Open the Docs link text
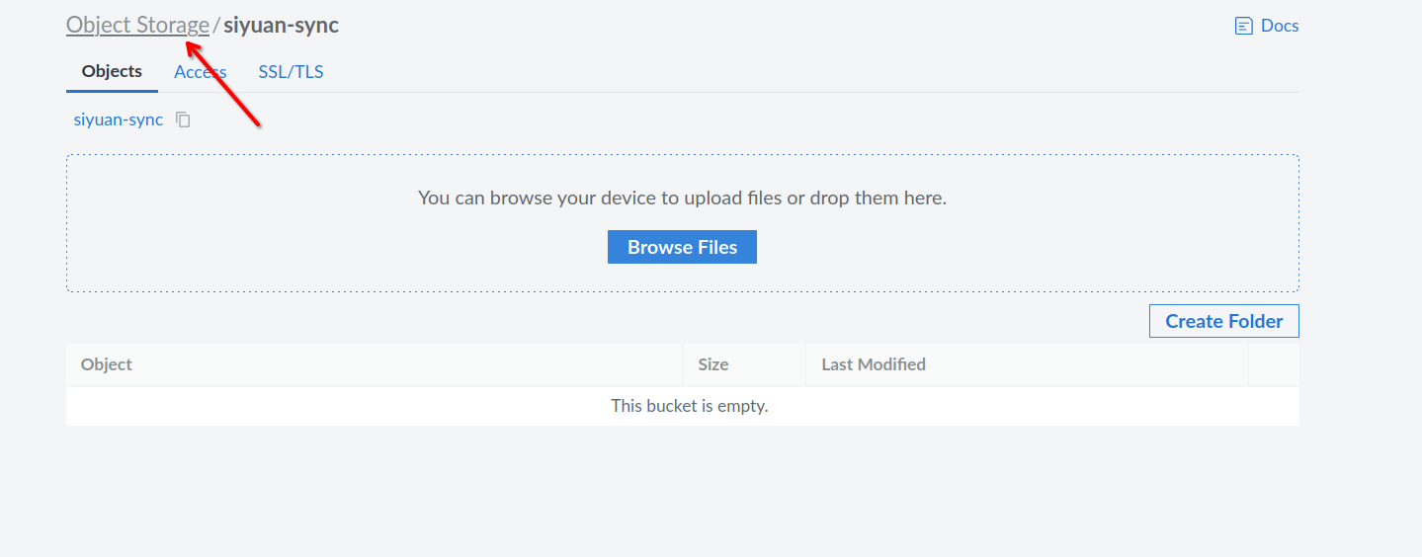Screen dimensions: 1422x557 1280,26
